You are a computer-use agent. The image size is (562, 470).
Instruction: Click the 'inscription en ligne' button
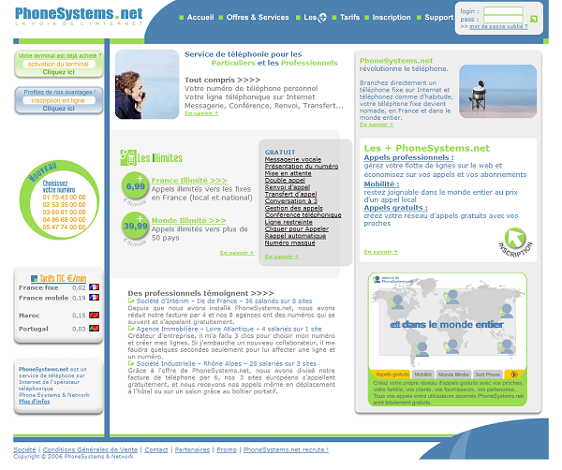(58, 100)
